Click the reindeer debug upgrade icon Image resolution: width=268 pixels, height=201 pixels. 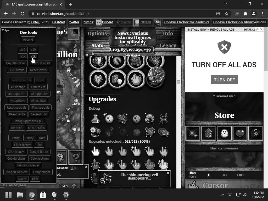pos(163,119)
